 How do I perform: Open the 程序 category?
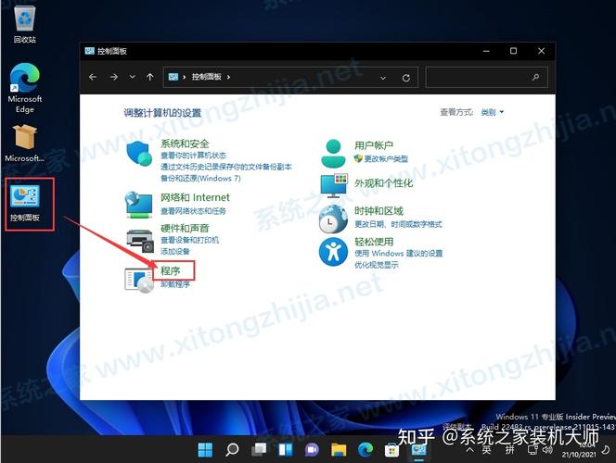[x=170, y=271]
